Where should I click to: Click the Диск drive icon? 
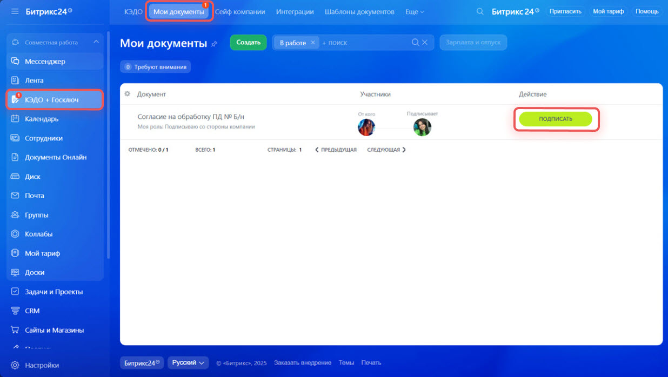coord(15,177)
